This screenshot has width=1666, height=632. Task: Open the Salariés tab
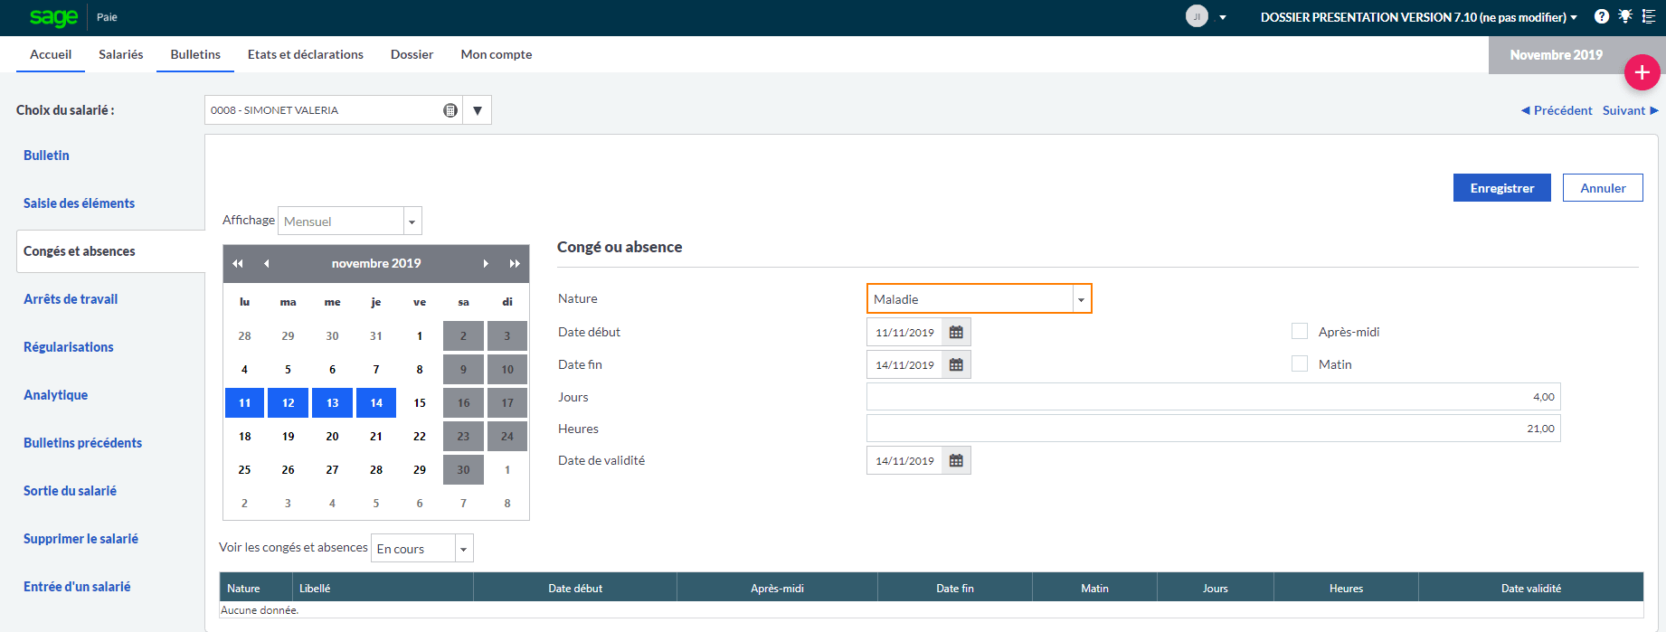(x=121, y=54)
